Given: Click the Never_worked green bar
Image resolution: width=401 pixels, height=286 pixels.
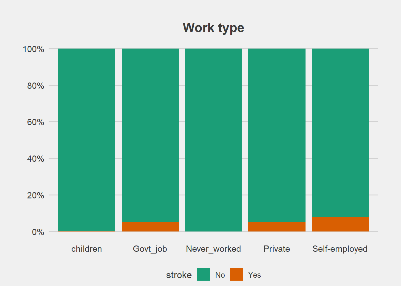Looking at the screenshot, I should [213, 140].
